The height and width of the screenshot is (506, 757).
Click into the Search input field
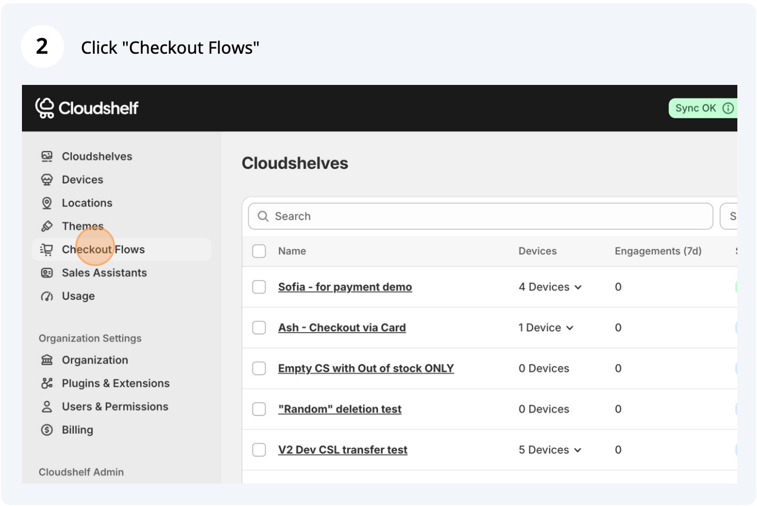pyautogui.click(x=481, y=216)
